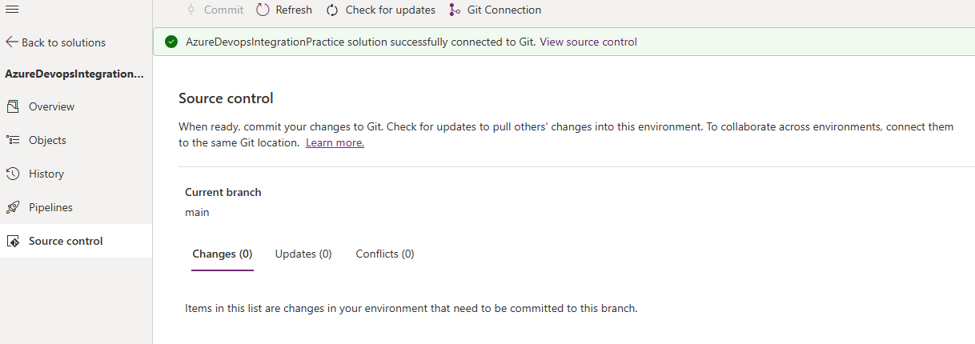
Task: Toggle the hamburger navigation menu icon
Action: click(12, 7)
